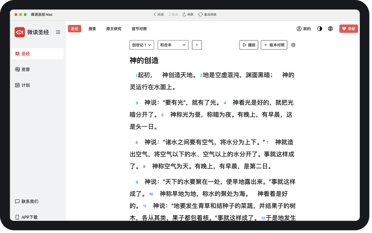Start audio playback with 播放 button
The width and height of the screenshot is (372, 233).
pos(249,45)
